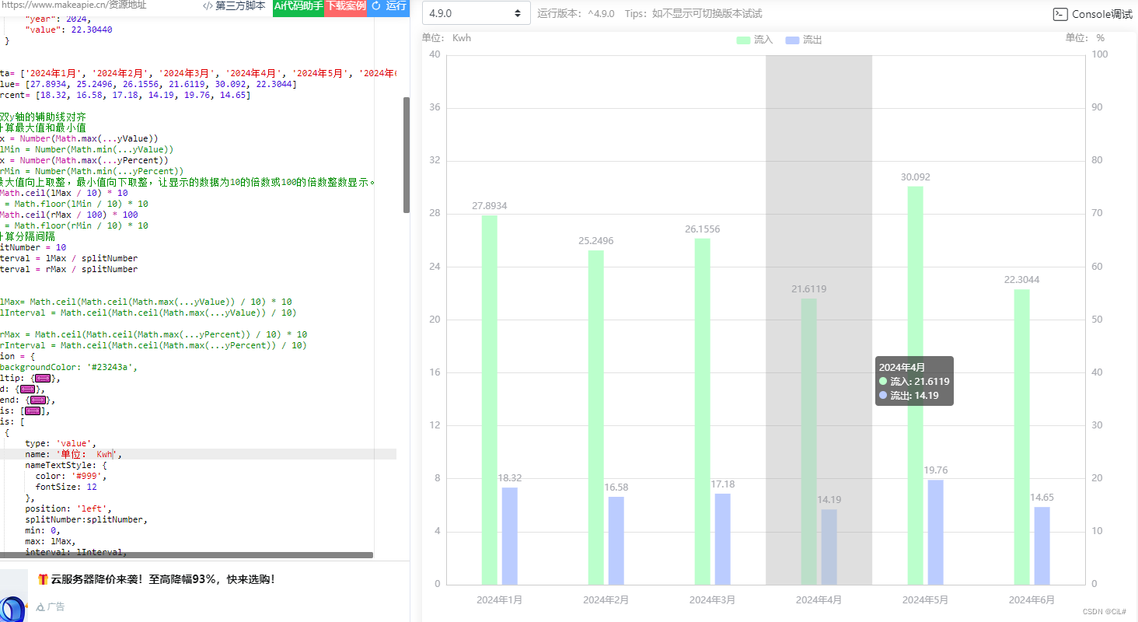Click the refresh icon inside the 运行 button
The height and width of the screenshot is (622, 1138).
click(x=377, y=7)
